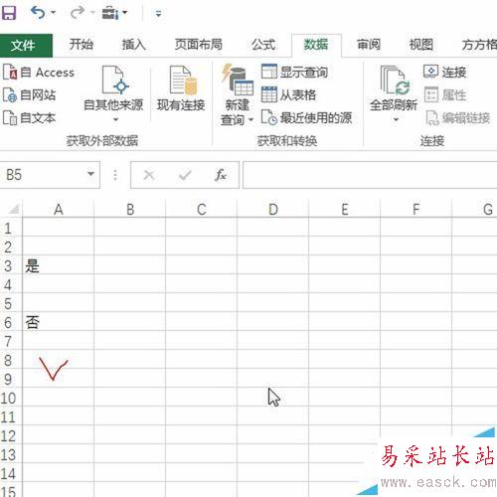Click the 编辑链接 edit links button
The height and width of the screenshot is (497, 497).
tap(457, 118)
